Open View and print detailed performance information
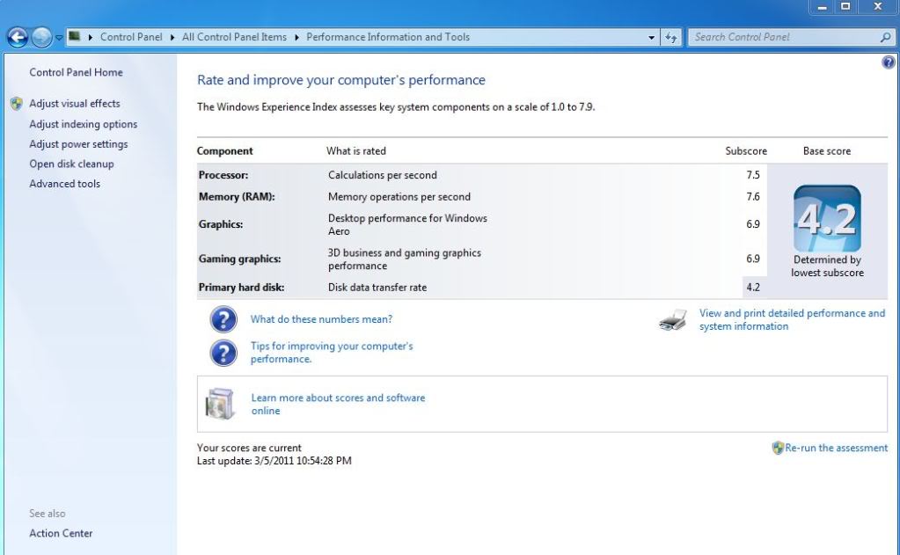 click(792, 319)
